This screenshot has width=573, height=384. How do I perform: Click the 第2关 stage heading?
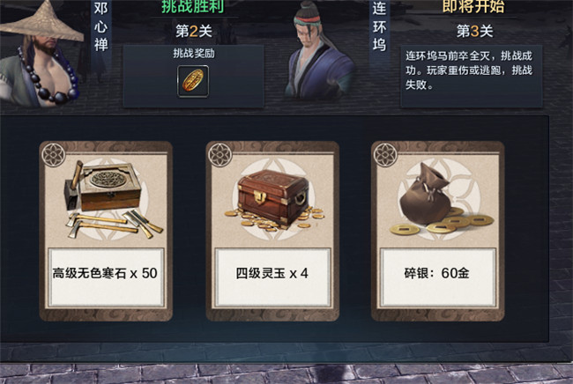click(x=194, y=32)
